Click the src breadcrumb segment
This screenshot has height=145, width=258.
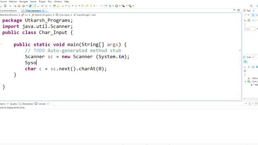(x=25, y=15)
